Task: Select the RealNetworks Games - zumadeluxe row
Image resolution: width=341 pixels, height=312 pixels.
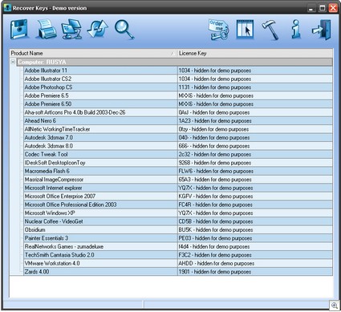Action: click(178, 246)
